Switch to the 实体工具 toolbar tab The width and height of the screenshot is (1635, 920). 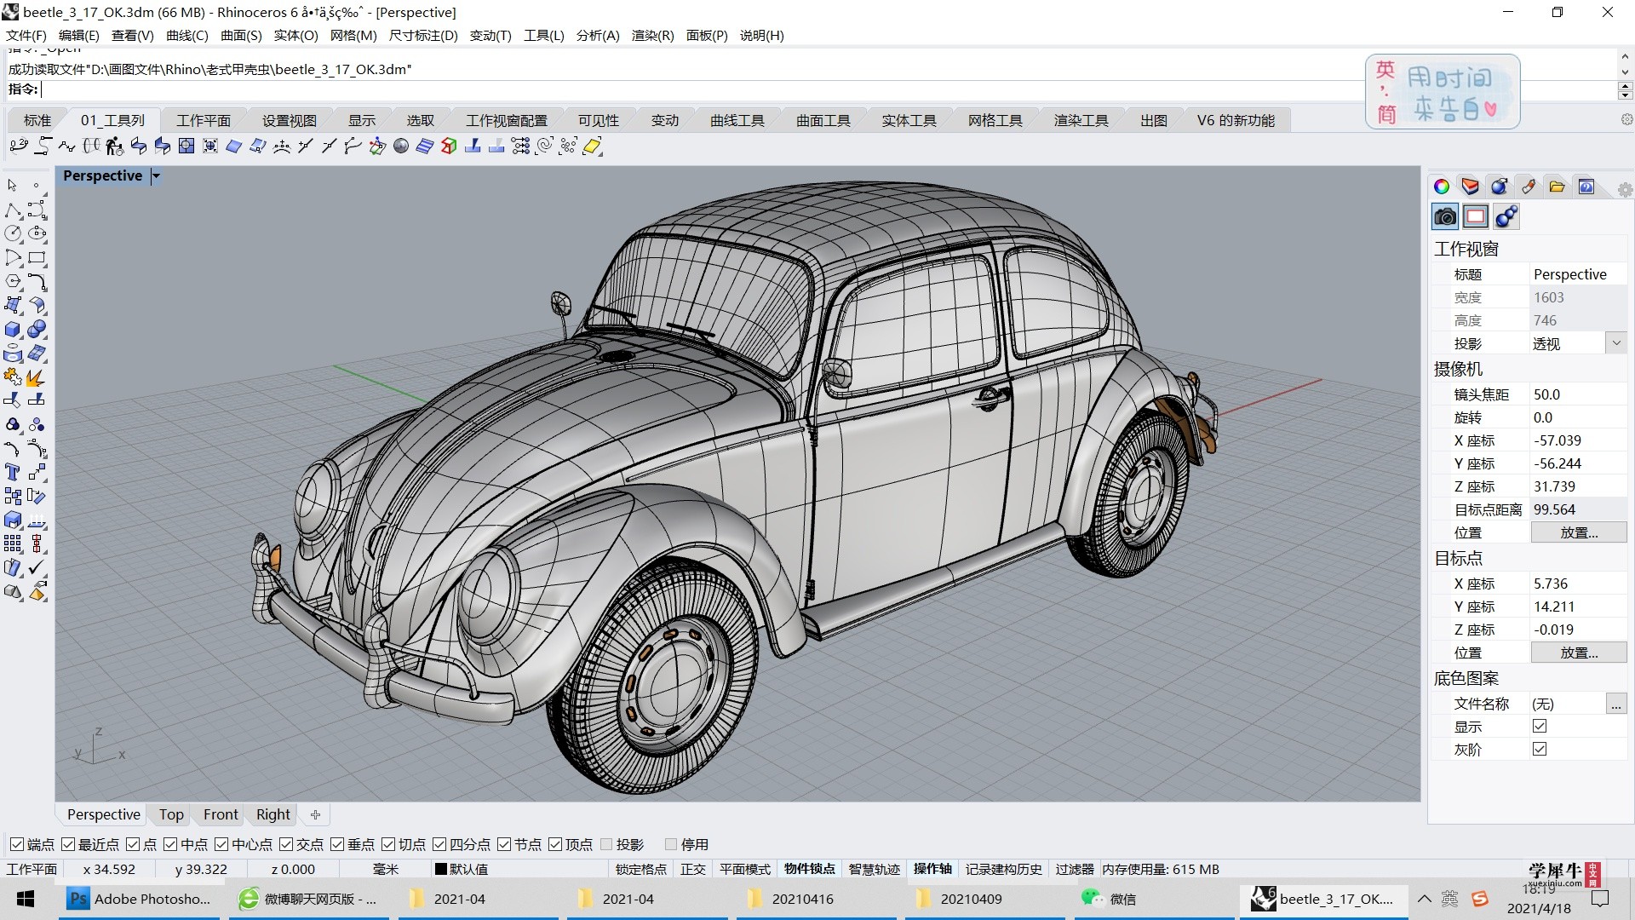pyautogui.click(x=909, y=120)
